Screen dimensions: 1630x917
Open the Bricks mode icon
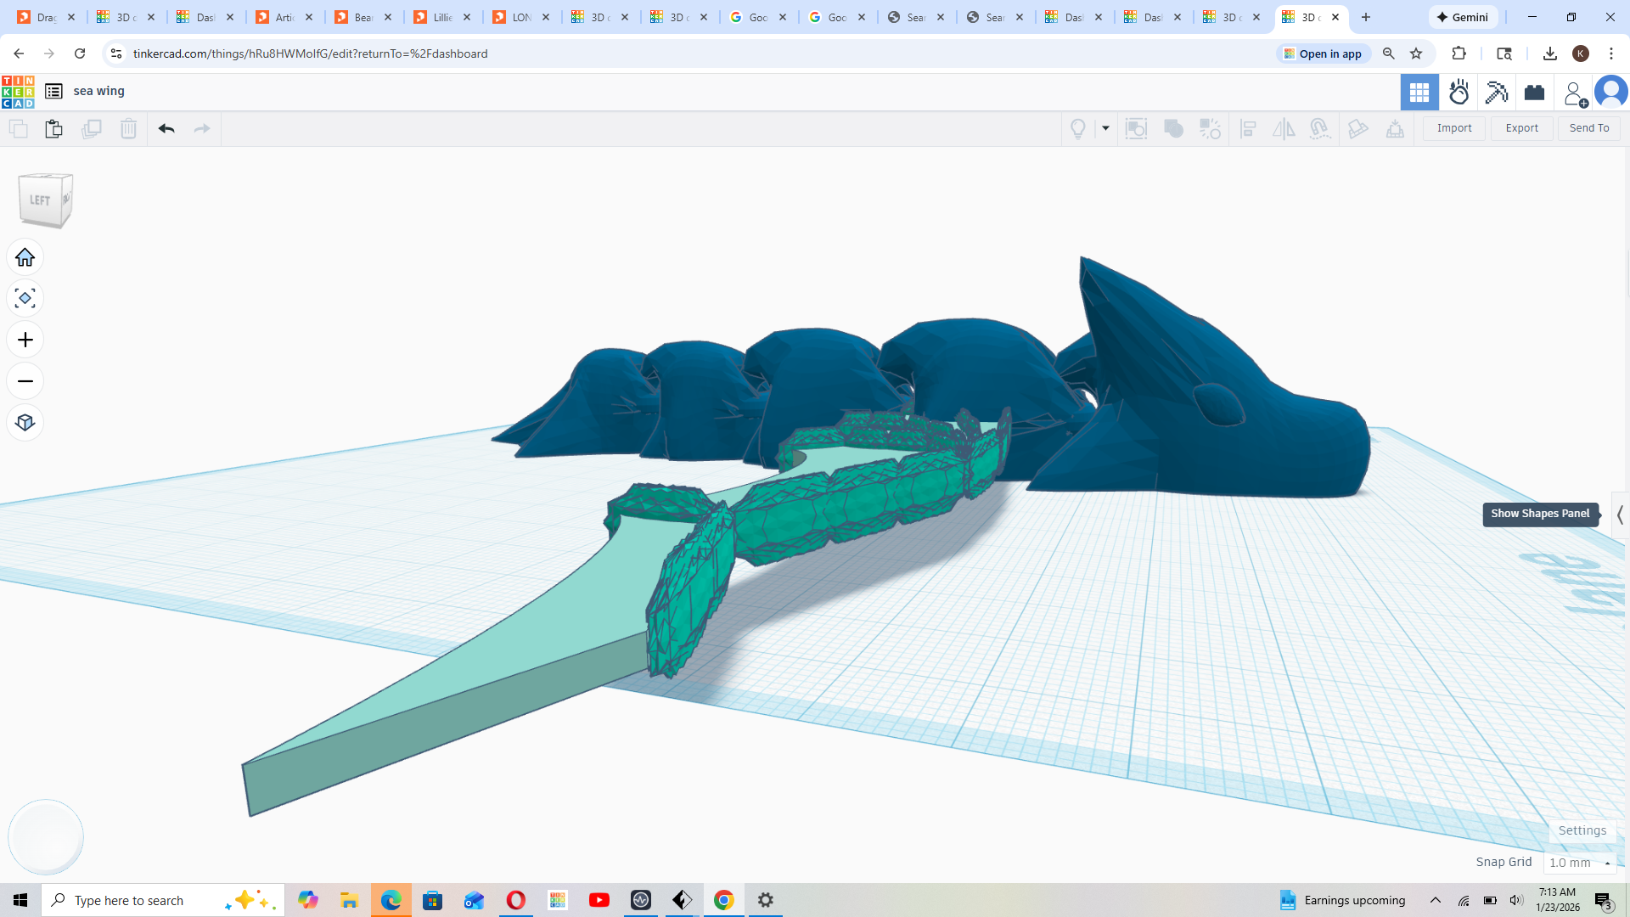click(1534, 93)
